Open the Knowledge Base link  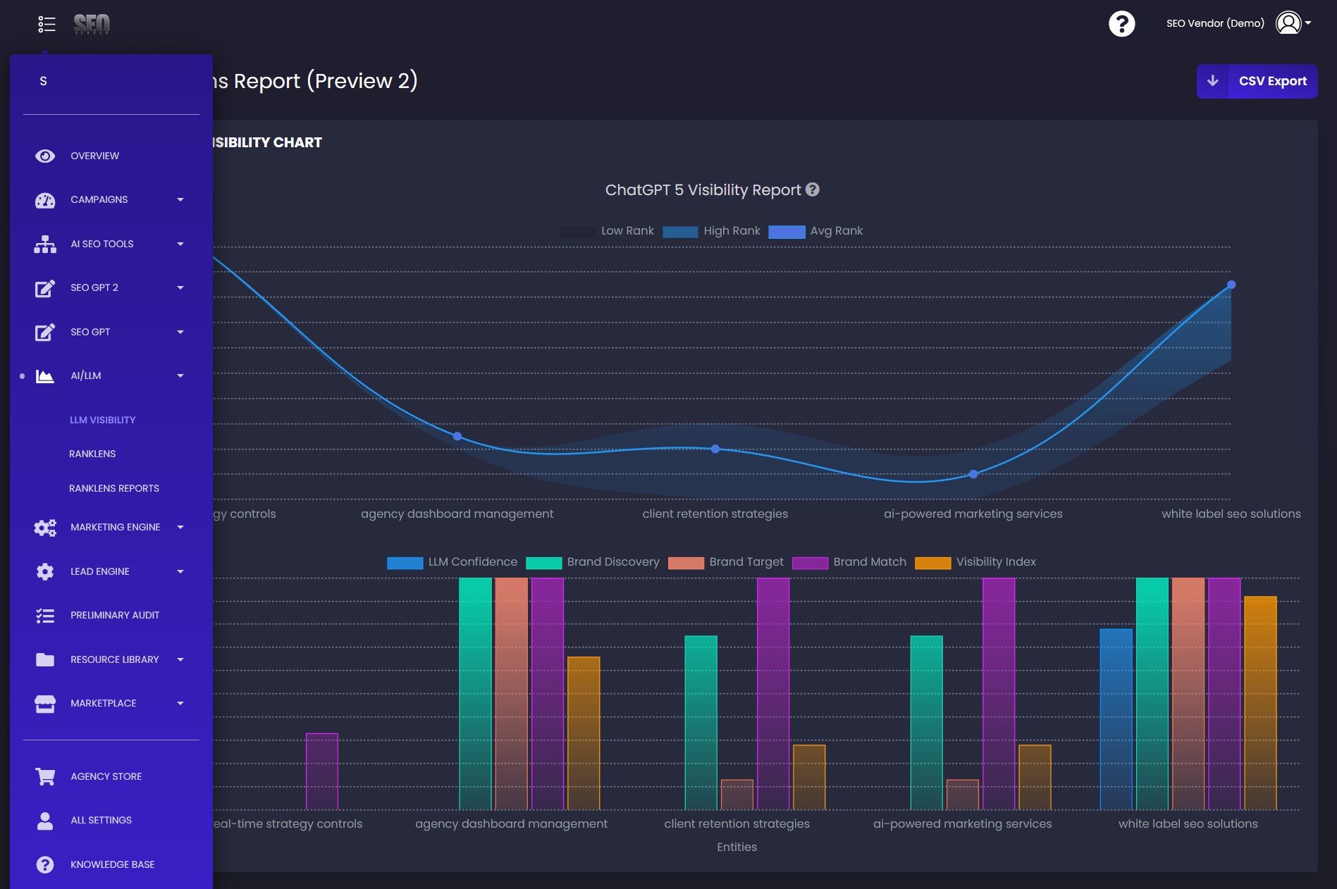112,864
